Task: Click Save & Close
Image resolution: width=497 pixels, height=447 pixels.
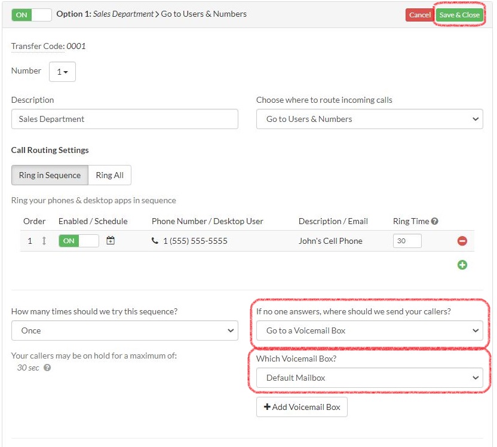Action: pos(459,14)
